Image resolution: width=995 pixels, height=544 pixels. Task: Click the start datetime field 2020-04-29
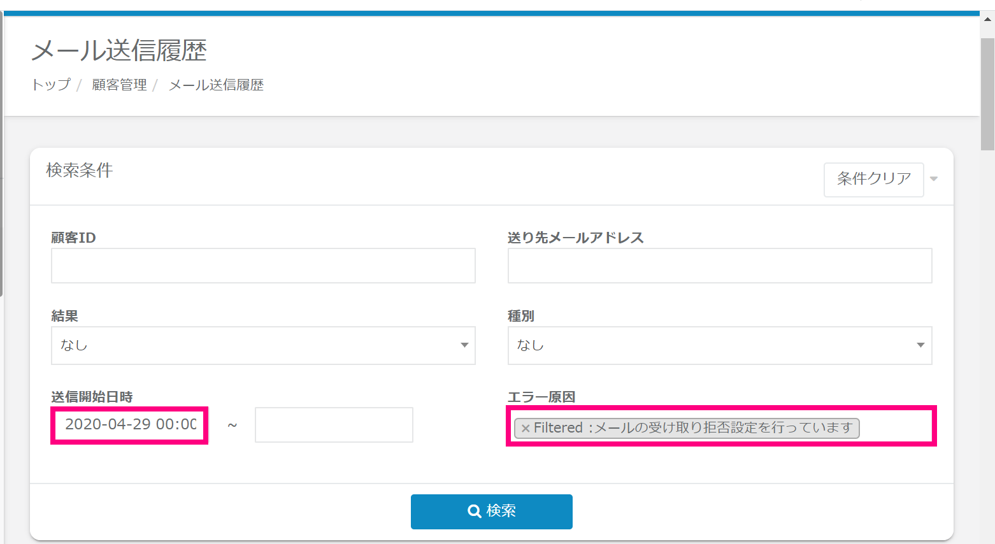point(130,425)
